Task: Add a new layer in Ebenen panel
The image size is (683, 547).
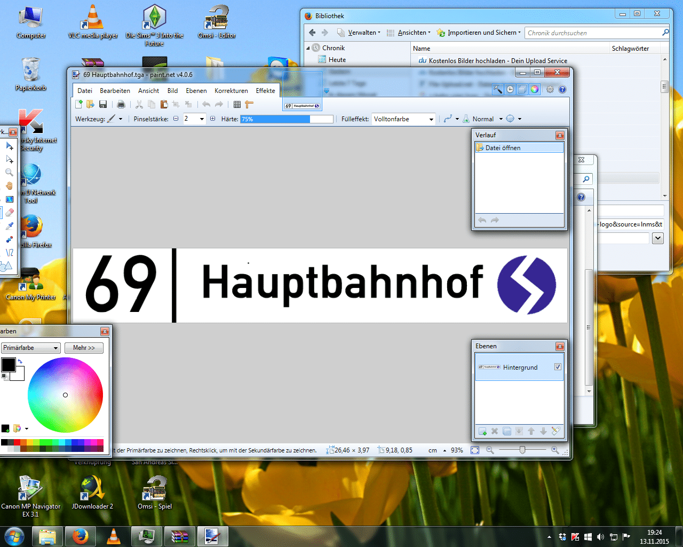Action: [482, 431]
